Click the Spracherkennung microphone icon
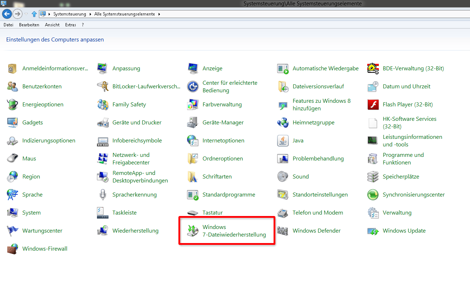Image resolution: width=470 pixels, height=282 pixels. coord(103,195)
